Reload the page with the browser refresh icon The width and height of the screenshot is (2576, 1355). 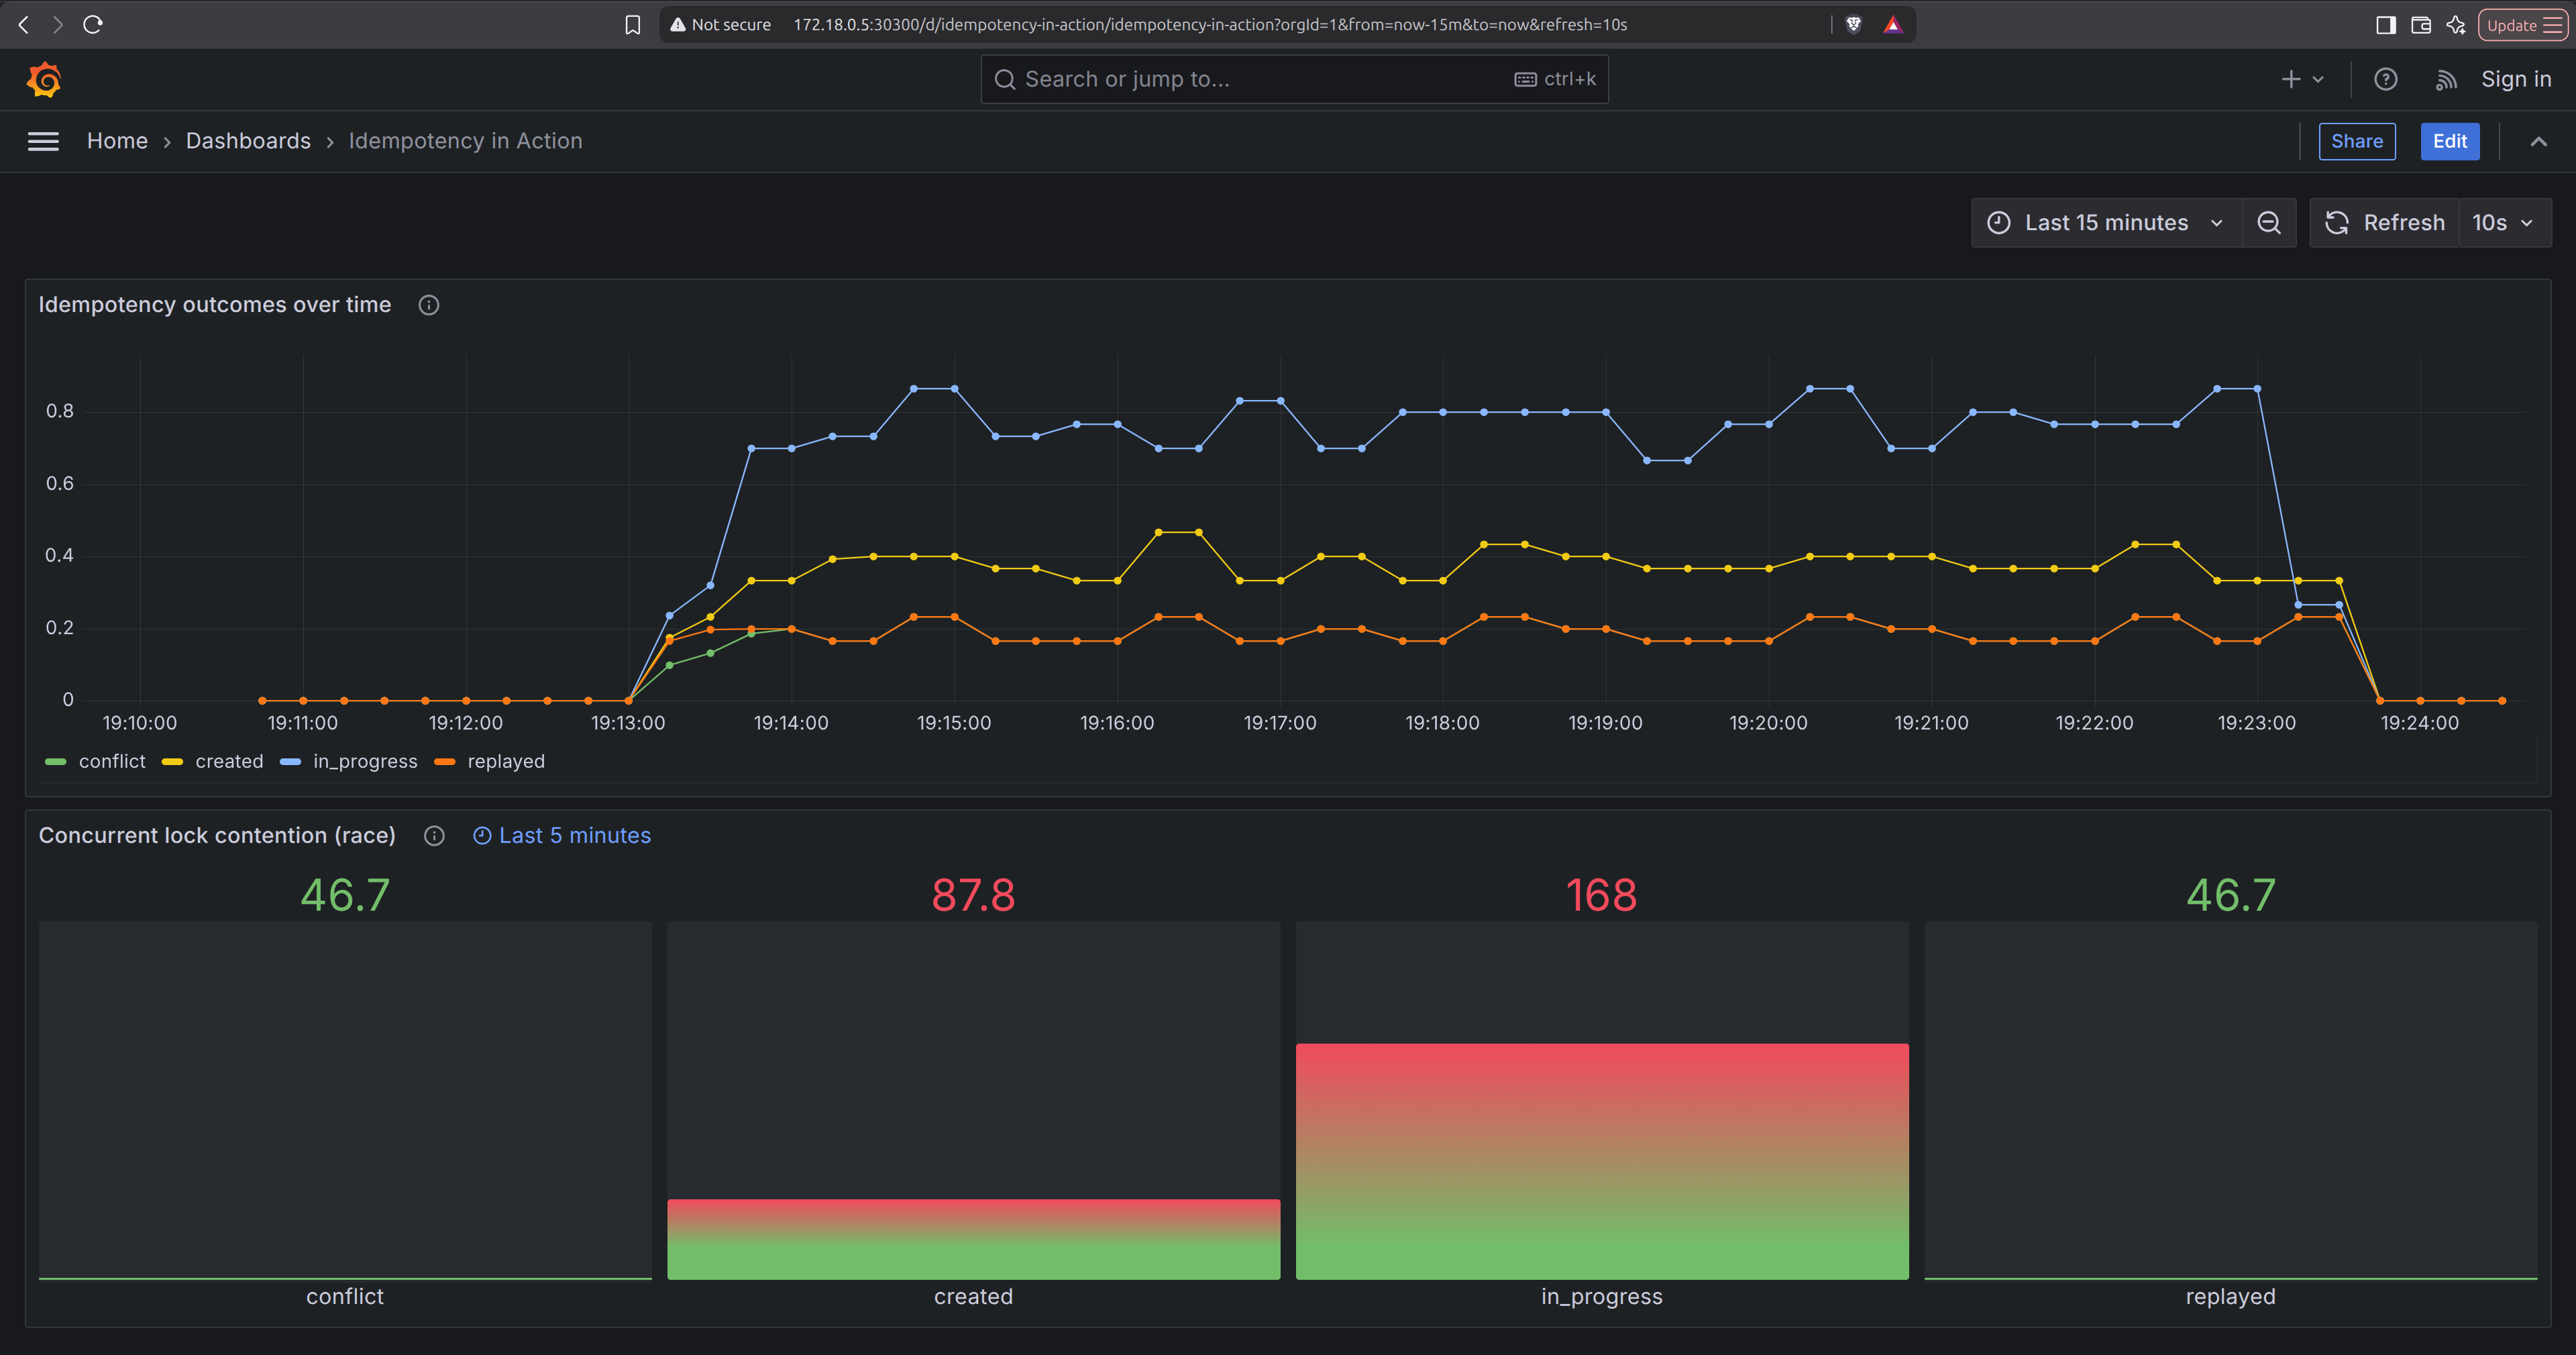tap(93, 24)
